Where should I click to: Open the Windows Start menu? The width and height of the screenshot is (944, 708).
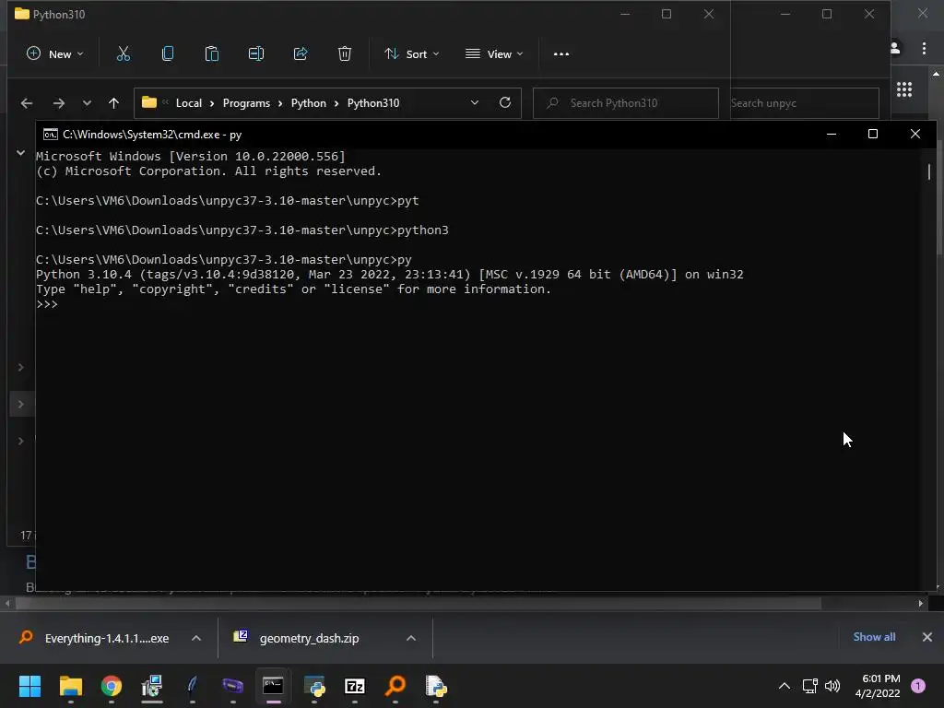pyautogui.click(x=29, y=686)
